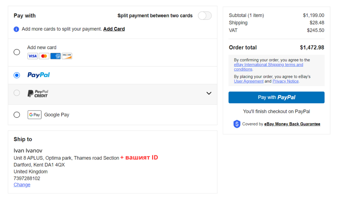
Task: Click the Money Back Guarantee shield icon
Action: pos(237,124)
